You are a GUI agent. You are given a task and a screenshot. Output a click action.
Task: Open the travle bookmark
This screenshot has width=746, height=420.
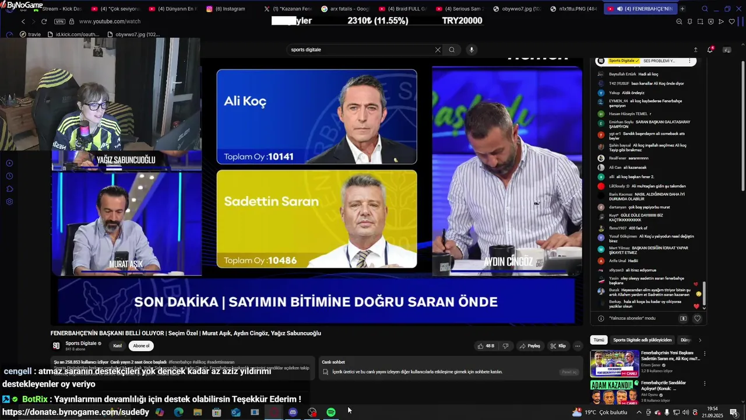30,34
